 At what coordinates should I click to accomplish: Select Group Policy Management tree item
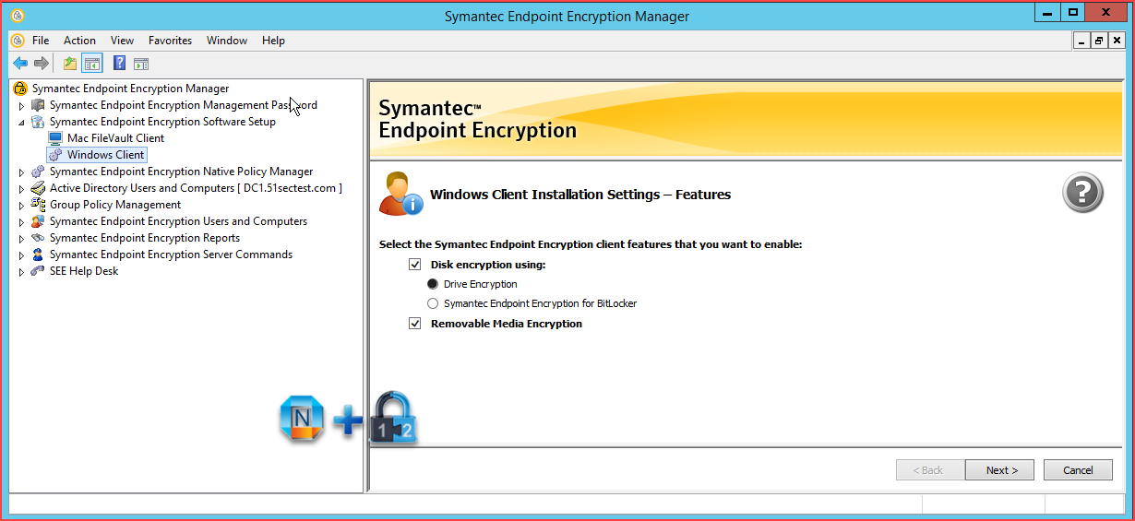coord(115,205)
